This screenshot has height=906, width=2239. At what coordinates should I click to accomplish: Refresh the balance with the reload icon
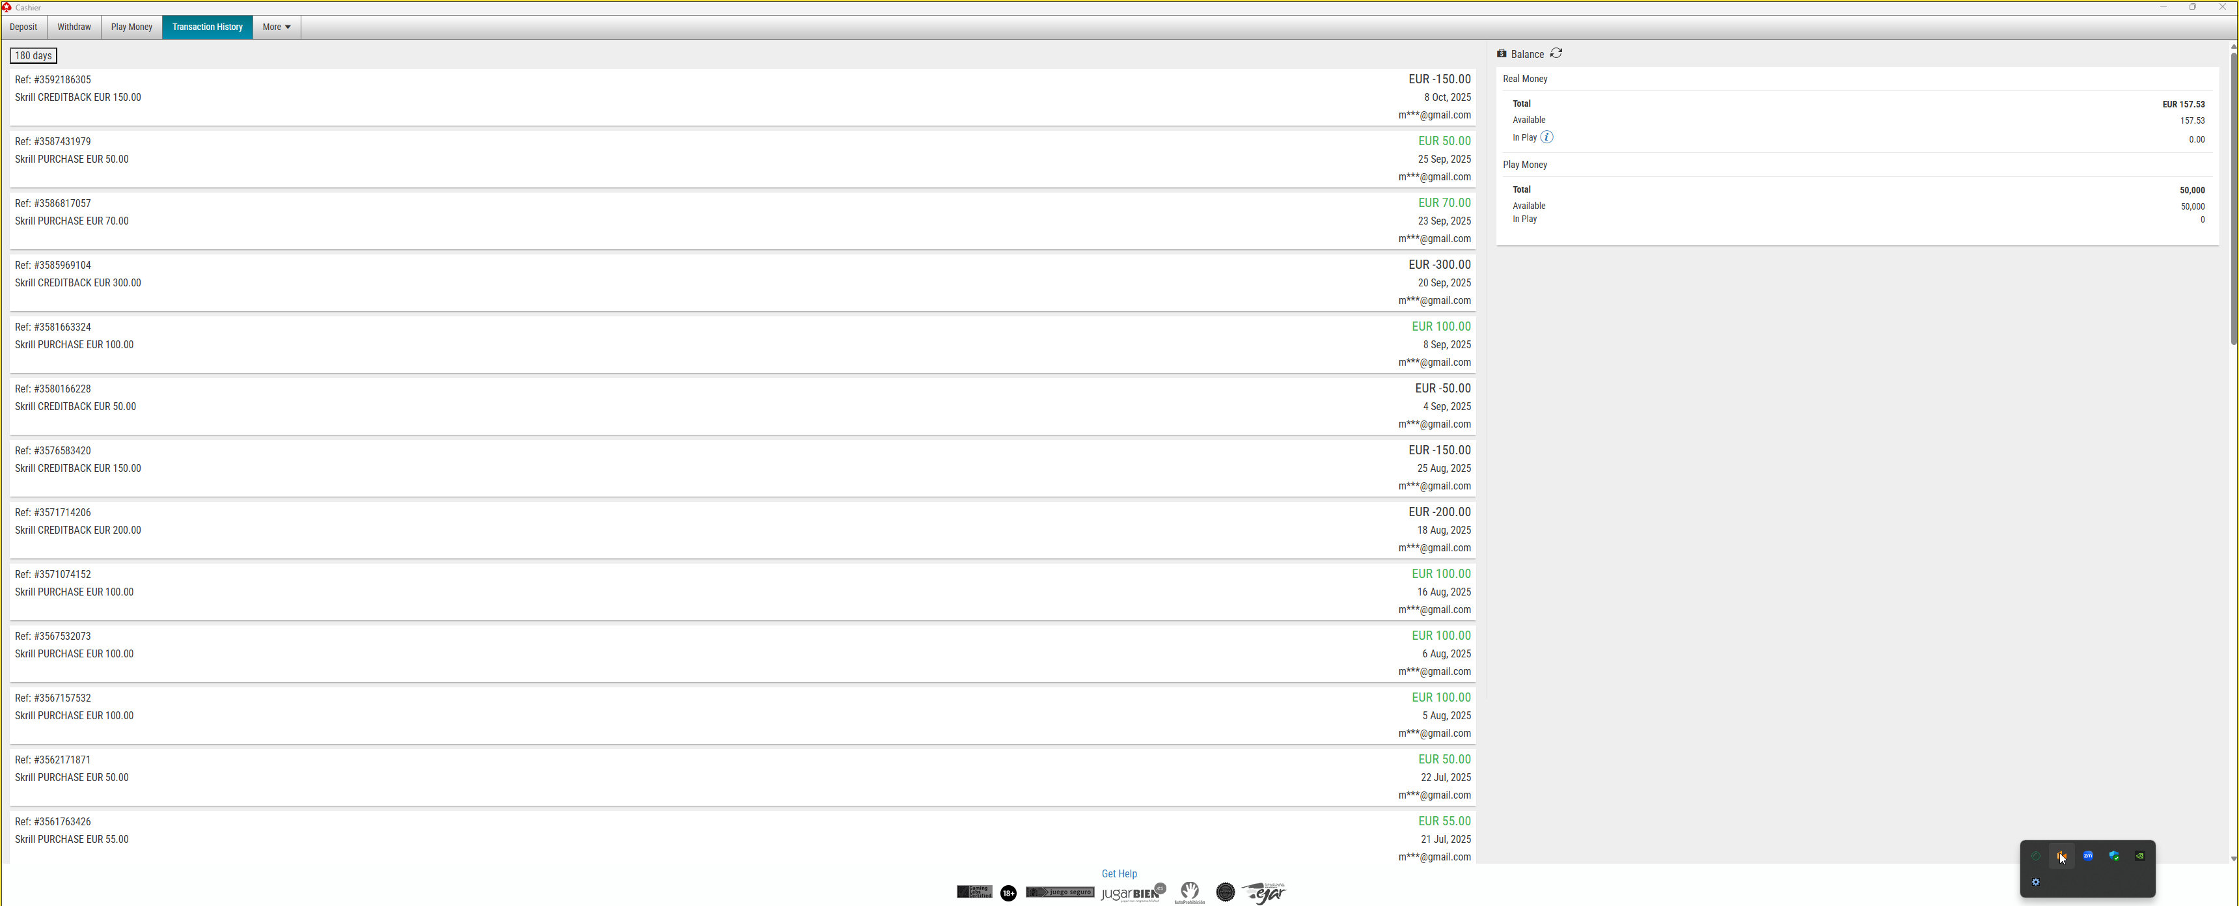click(x=1556, y=53)
